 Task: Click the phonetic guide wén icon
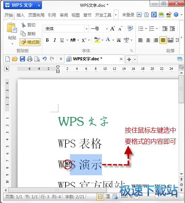click(126, 40)
